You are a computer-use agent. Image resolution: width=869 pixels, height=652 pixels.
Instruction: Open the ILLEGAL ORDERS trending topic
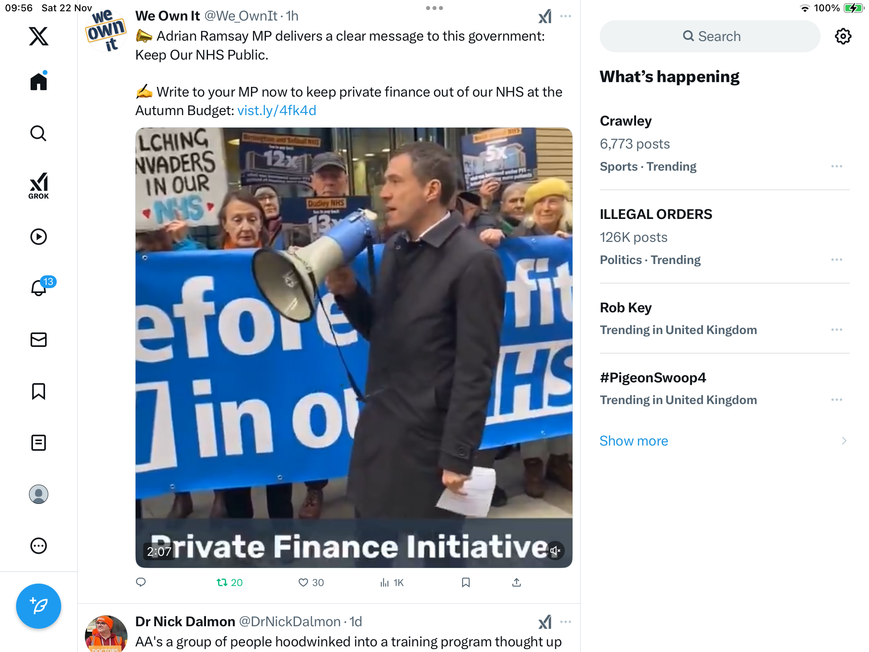coord(656,214)
